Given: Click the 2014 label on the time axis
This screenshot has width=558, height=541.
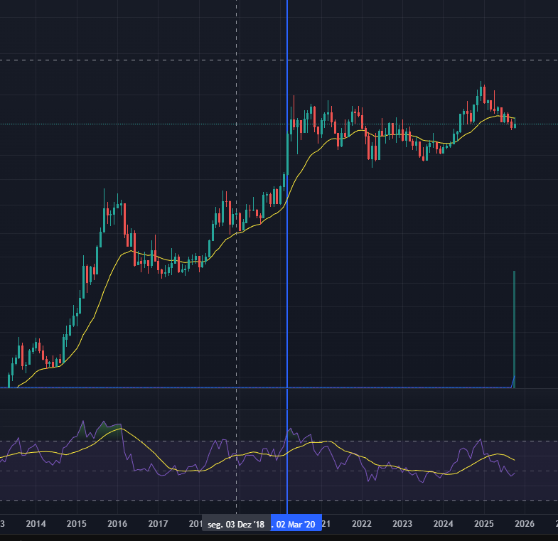Looking at the screenshot, I should coord(36,523).
